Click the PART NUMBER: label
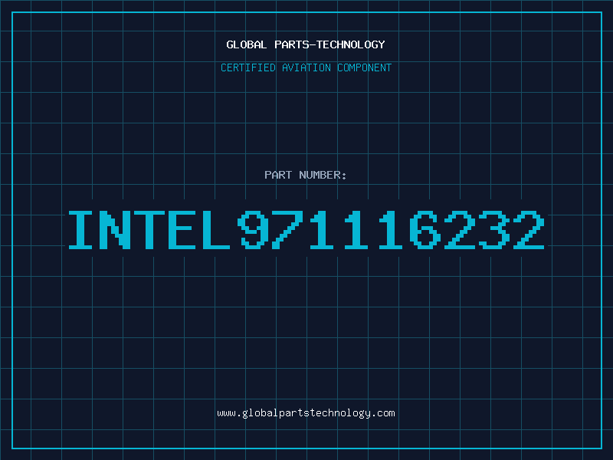The image size is (613, 460). click(x=306, y=175)
